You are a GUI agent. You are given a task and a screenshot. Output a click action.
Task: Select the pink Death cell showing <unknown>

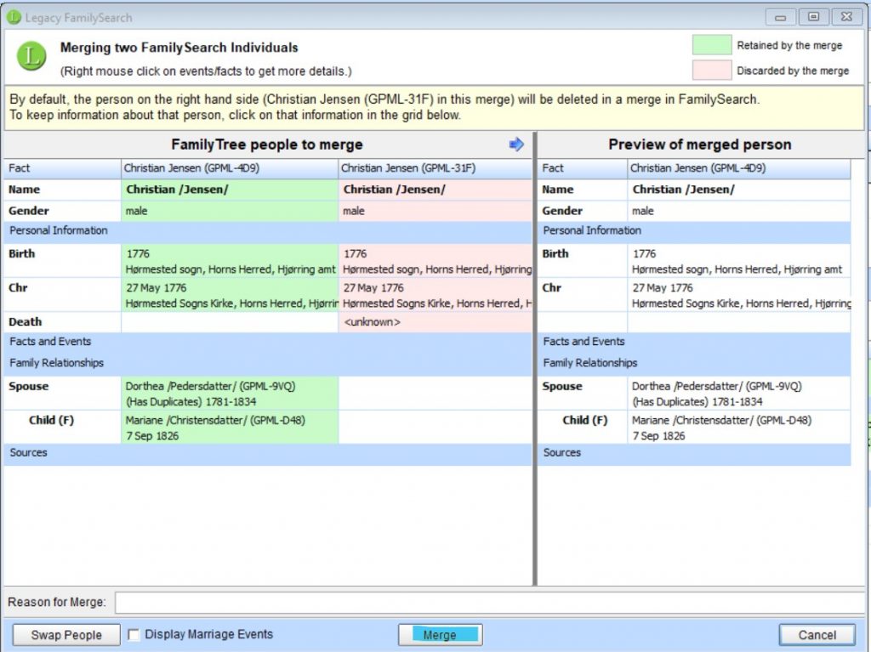tap(435, 322)
